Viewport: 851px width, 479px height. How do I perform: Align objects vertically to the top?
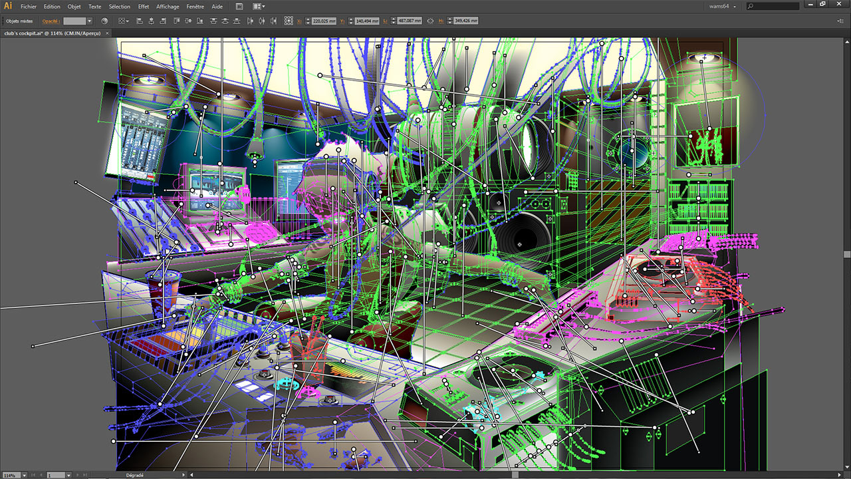point(176,21)
